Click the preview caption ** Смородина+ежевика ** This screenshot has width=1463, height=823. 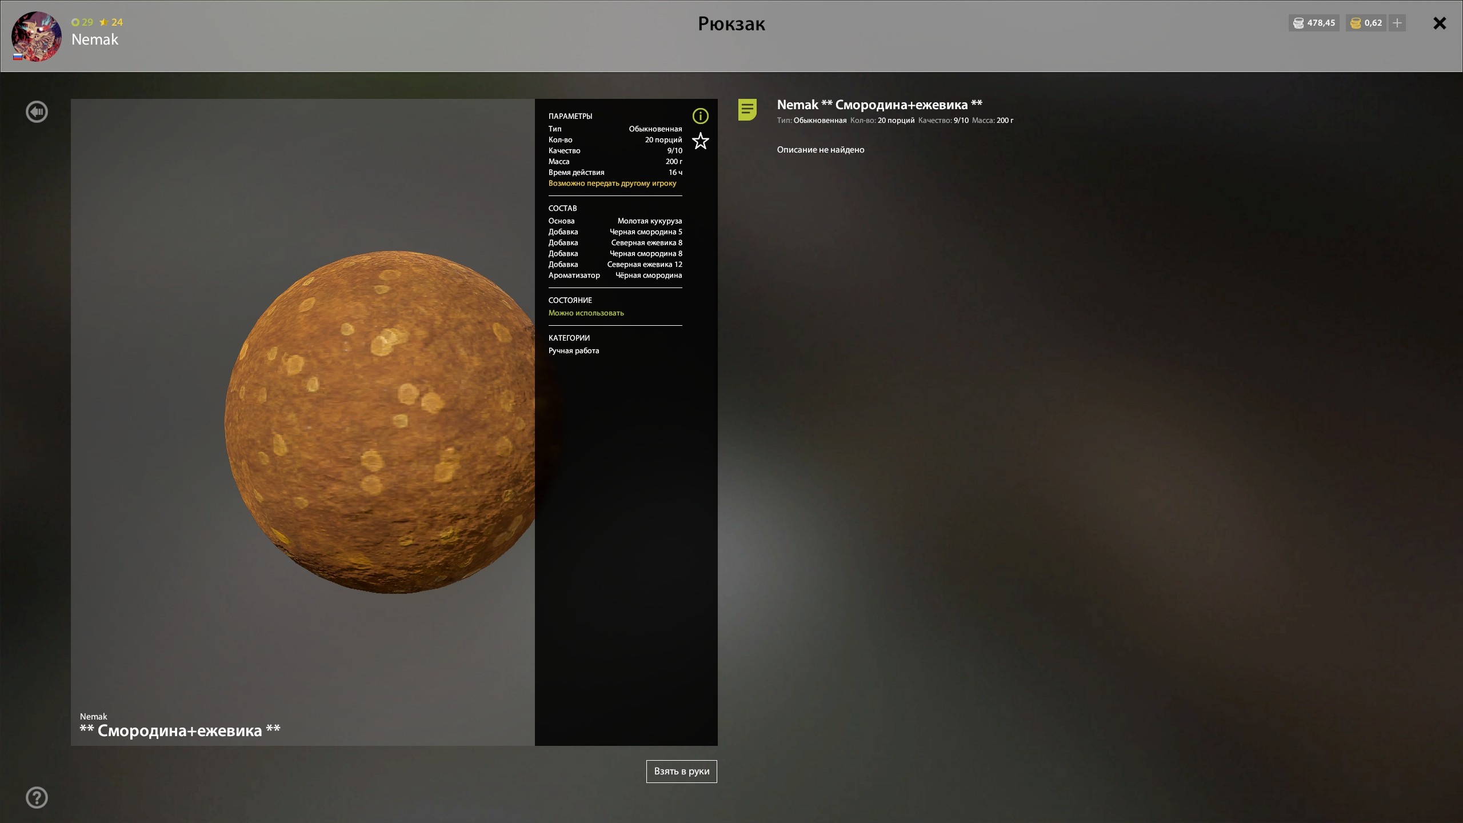tap(180, 730)
